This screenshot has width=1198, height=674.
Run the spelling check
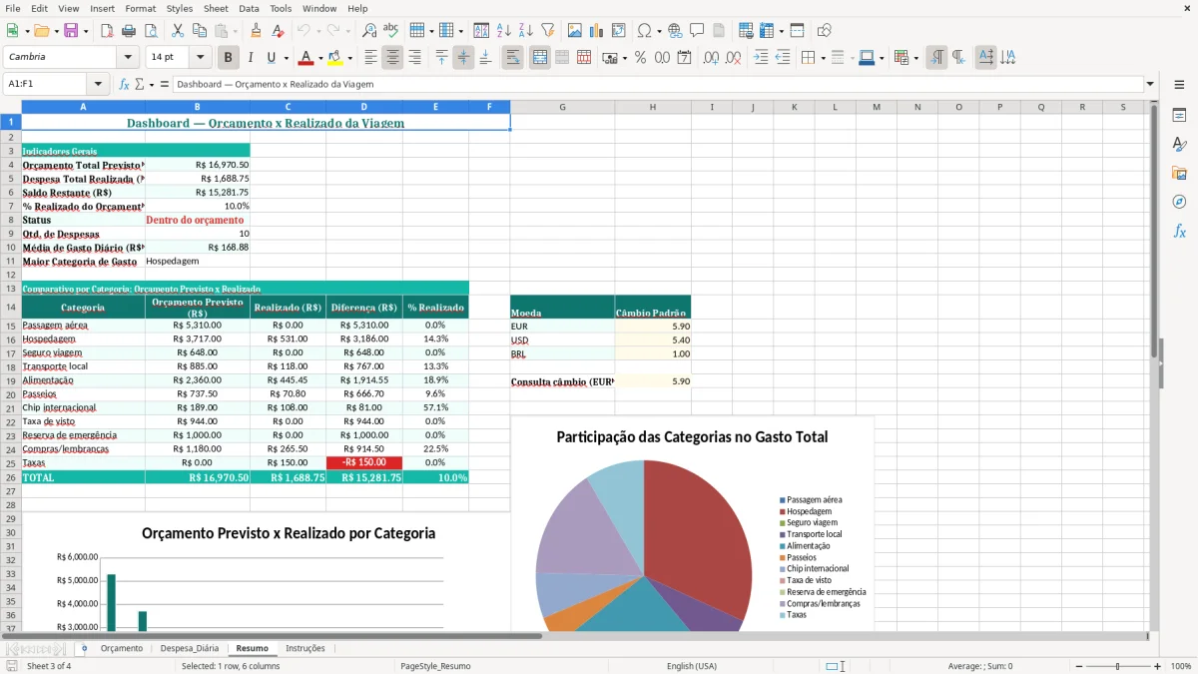[390, 31]
